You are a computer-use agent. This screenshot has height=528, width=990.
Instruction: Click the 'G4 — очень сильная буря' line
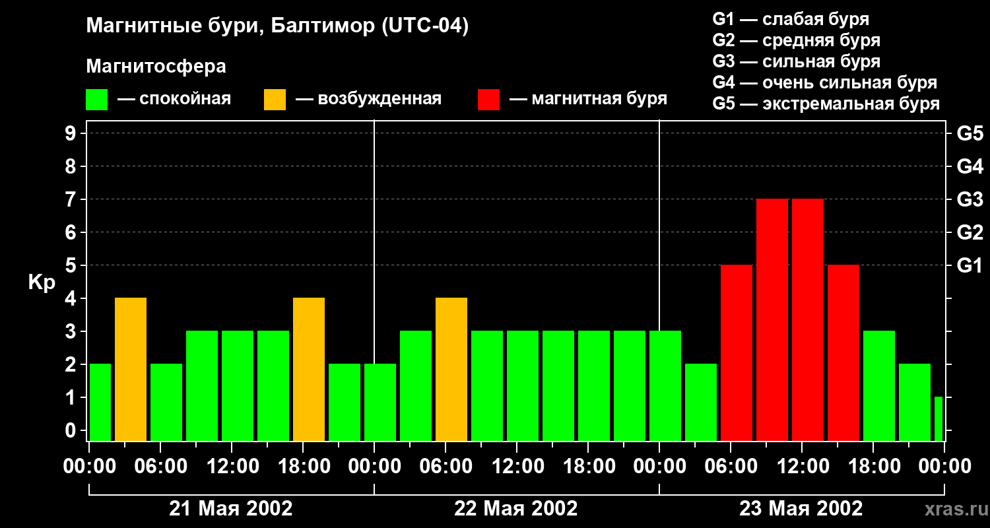(825, 82)
